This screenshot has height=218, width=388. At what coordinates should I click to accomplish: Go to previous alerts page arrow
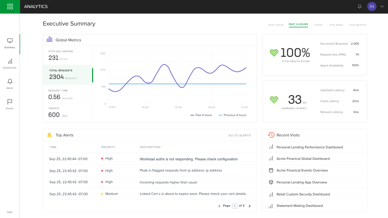pos(219,206)
